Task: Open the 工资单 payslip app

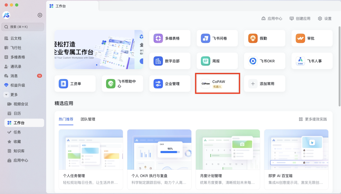Action: [x=75, y=84]
